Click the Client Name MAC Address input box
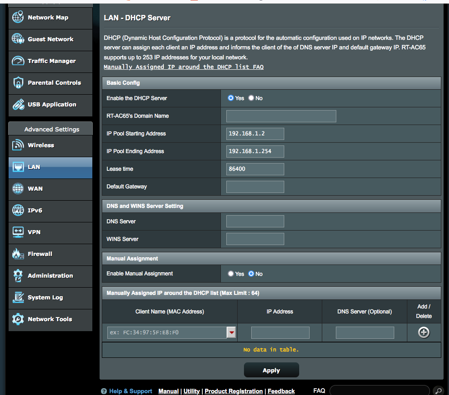This screenshot has width=449, height=395. tap(167, 332)
